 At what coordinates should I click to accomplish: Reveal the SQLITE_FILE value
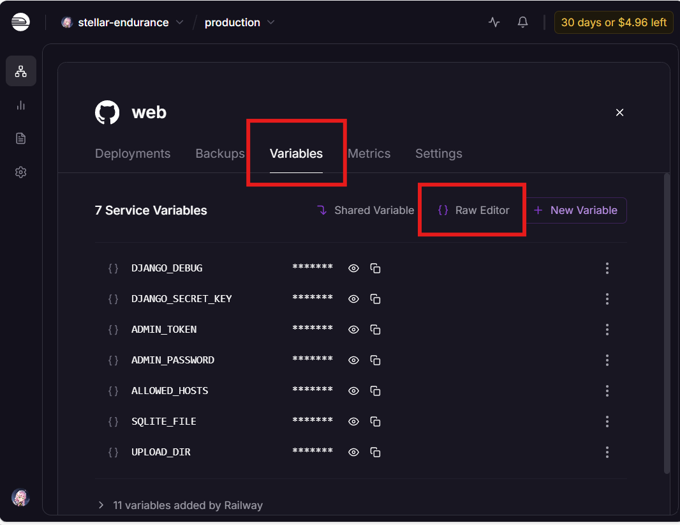tap(353, 422)
